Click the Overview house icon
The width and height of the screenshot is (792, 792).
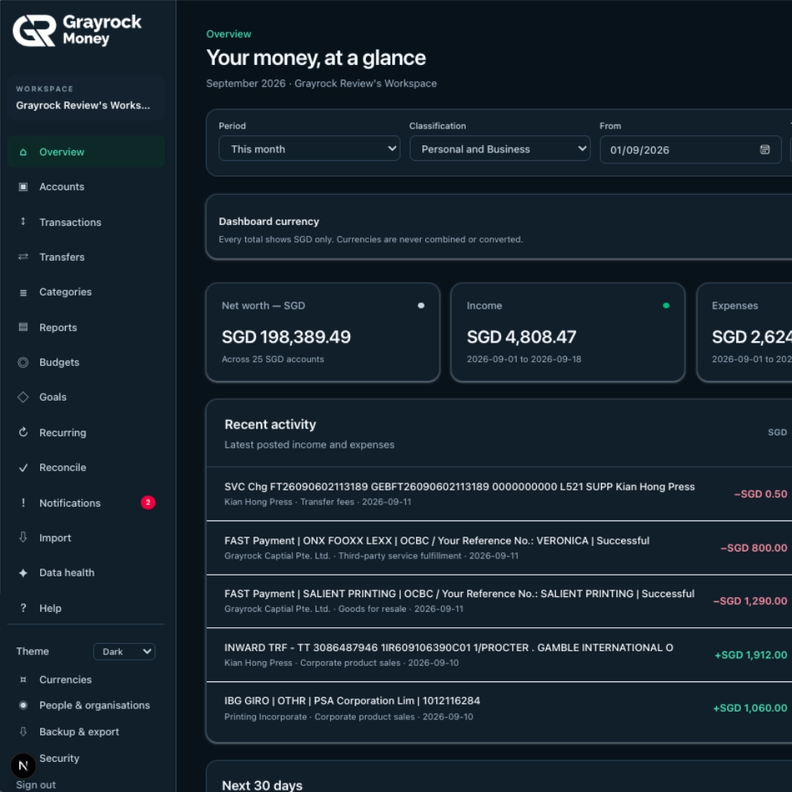(22, 152)
